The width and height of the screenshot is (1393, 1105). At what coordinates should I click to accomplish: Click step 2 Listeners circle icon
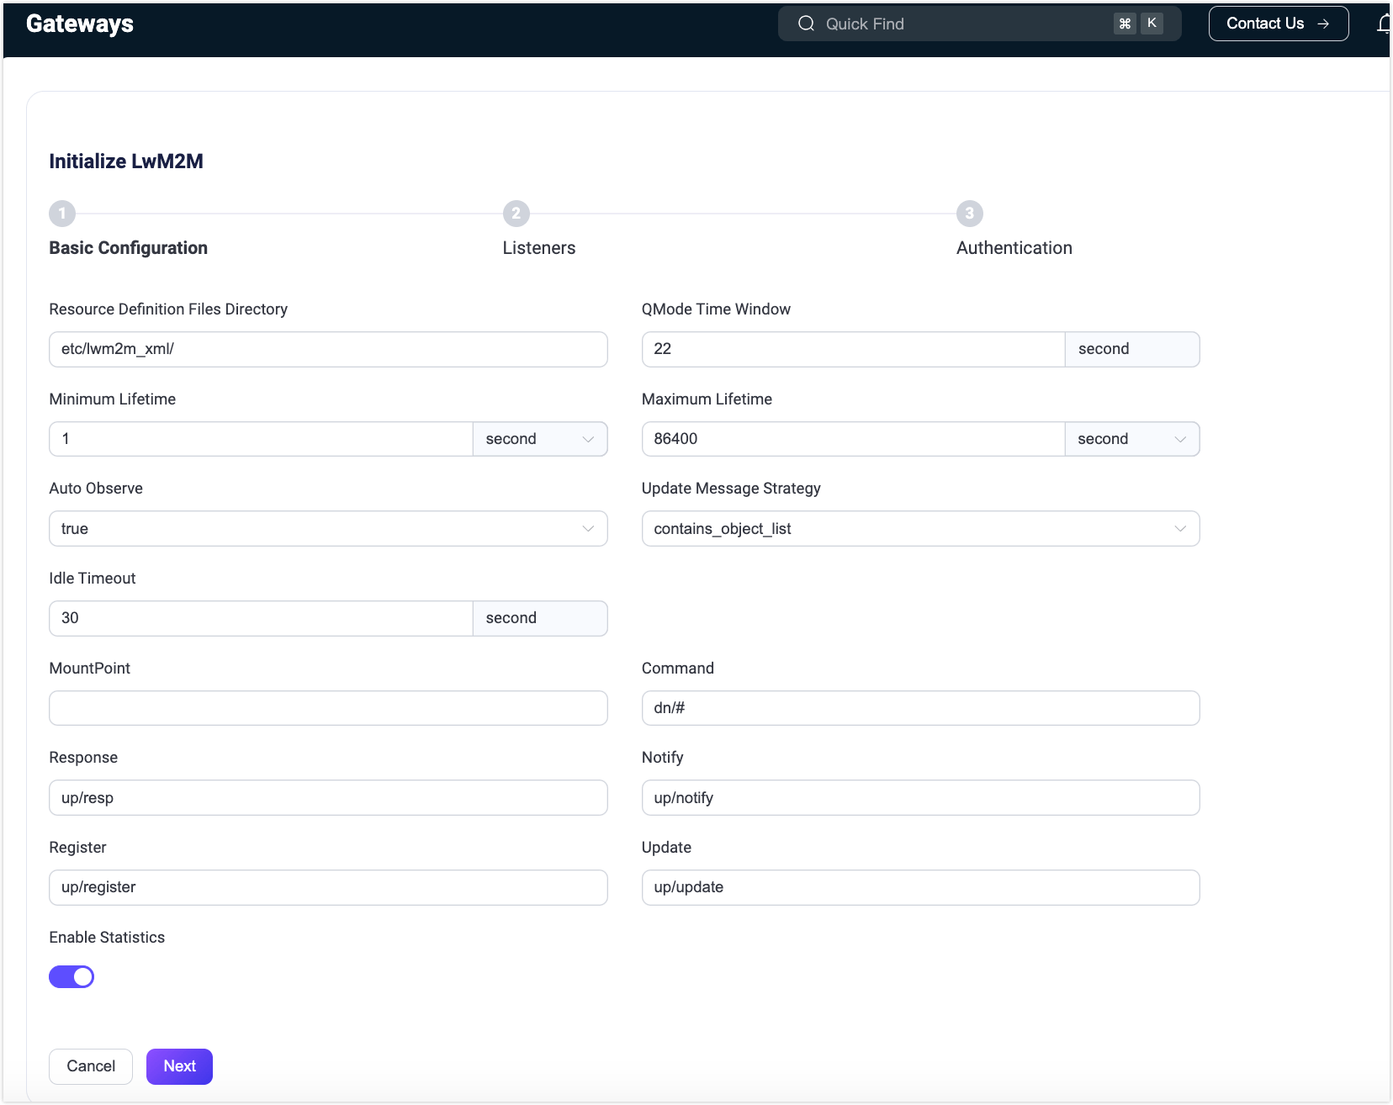(516, 214)
